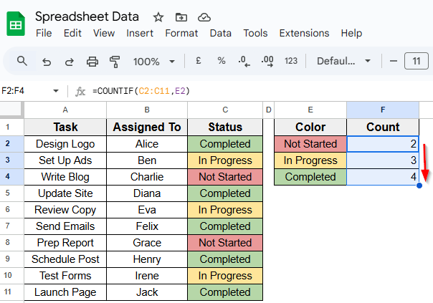Screen dimensions: 433x303
Task: Click the redo arrow icon
Action: point(70,62)
